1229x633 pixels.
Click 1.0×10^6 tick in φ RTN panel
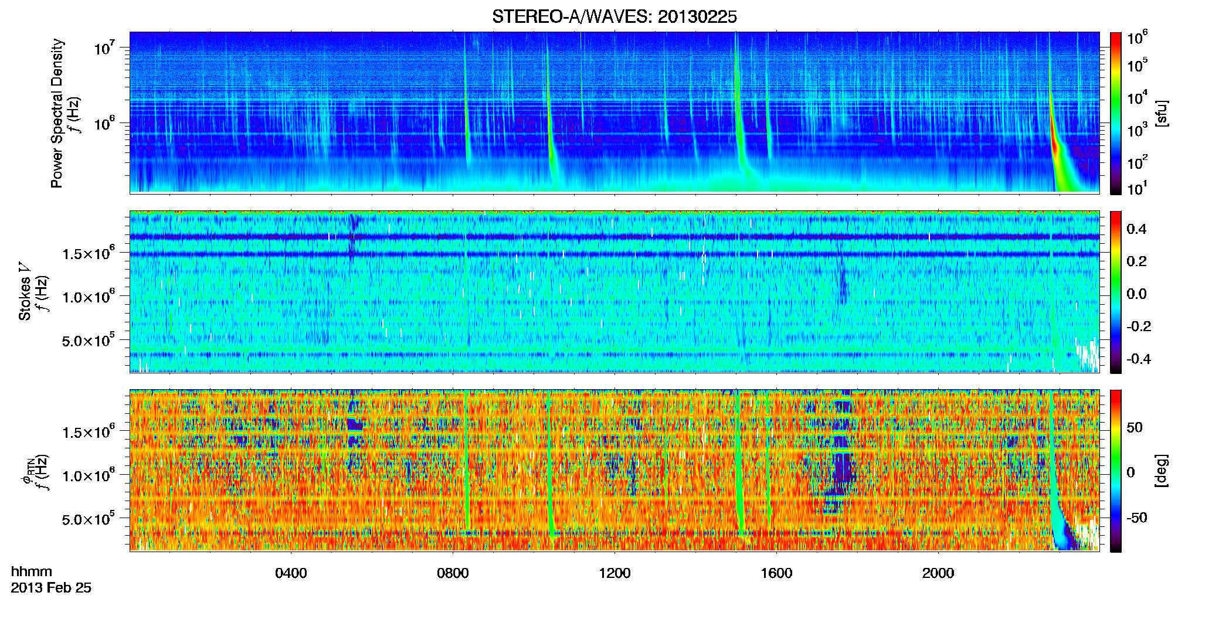coord(88,475)
